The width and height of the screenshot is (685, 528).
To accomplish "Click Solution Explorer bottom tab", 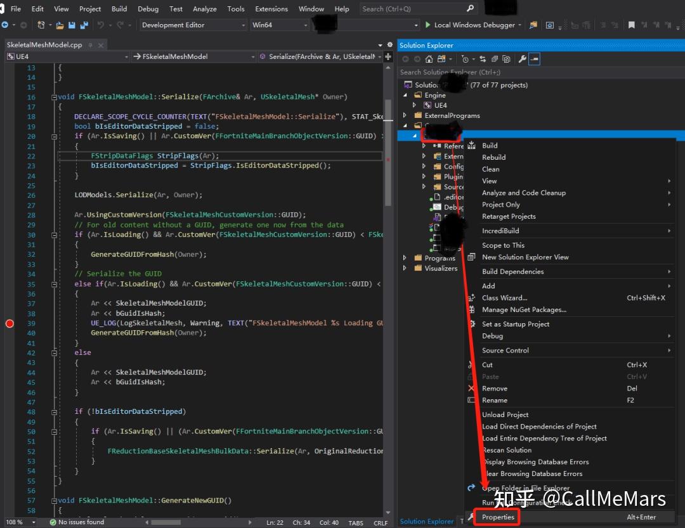I will click(426, 522).
